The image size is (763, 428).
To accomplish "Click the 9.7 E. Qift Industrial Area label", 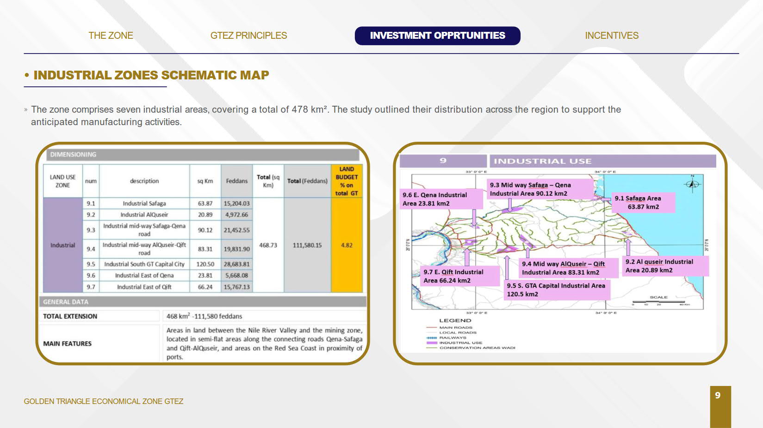I will (x=460, y=276).
